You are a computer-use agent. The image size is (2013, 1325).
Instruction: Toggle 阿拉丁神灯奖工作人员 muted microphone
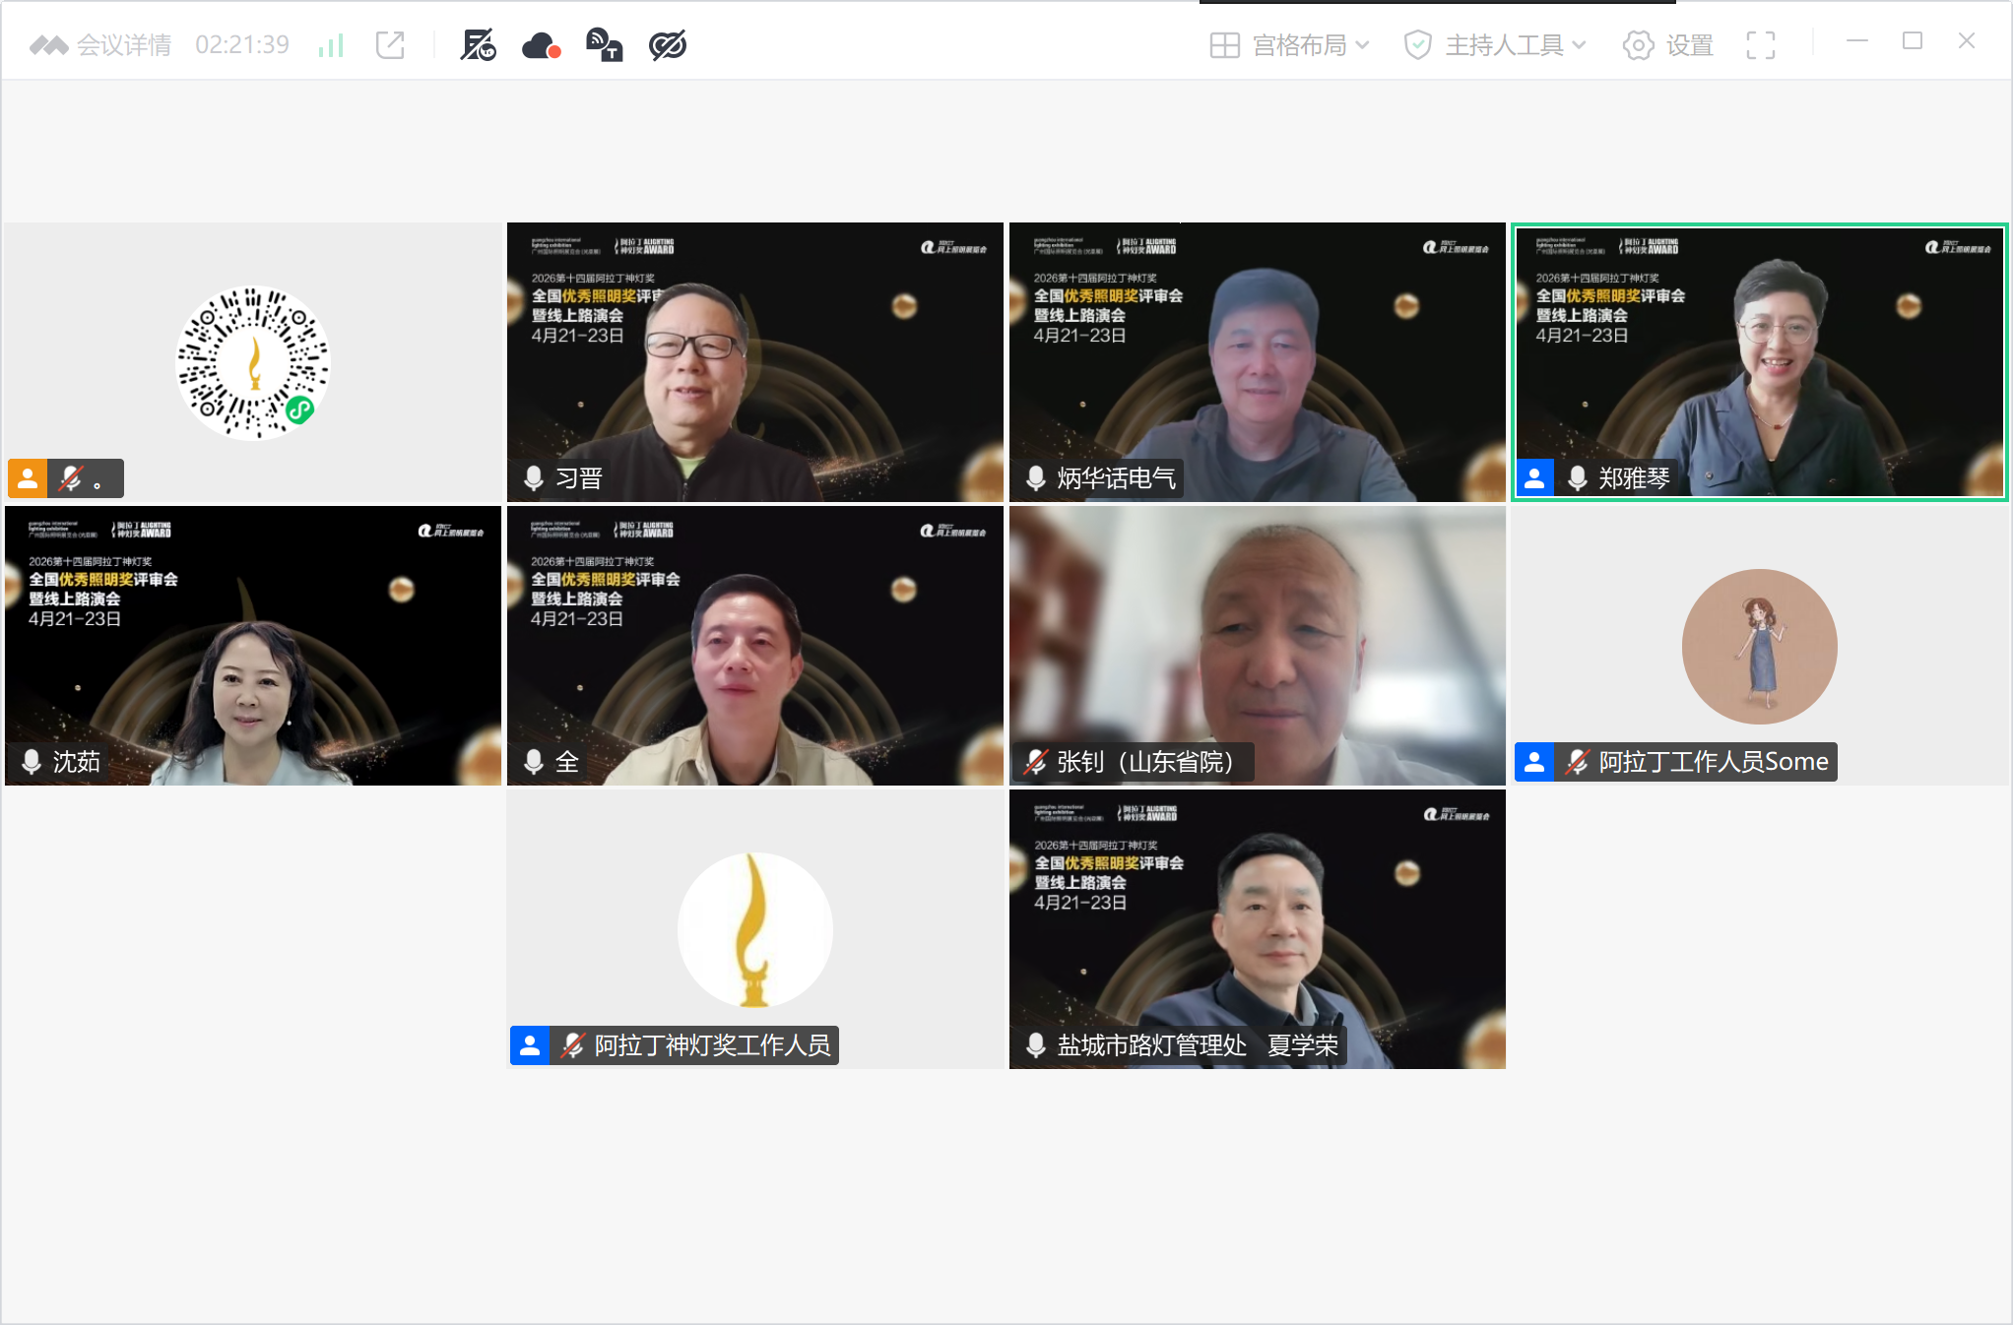click(573, 1045)
